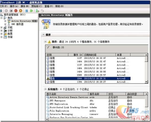This screenshot has width=151, height=122.
Task: Click the filter funnel icon beside 事件数: 35
Action: 48,47
